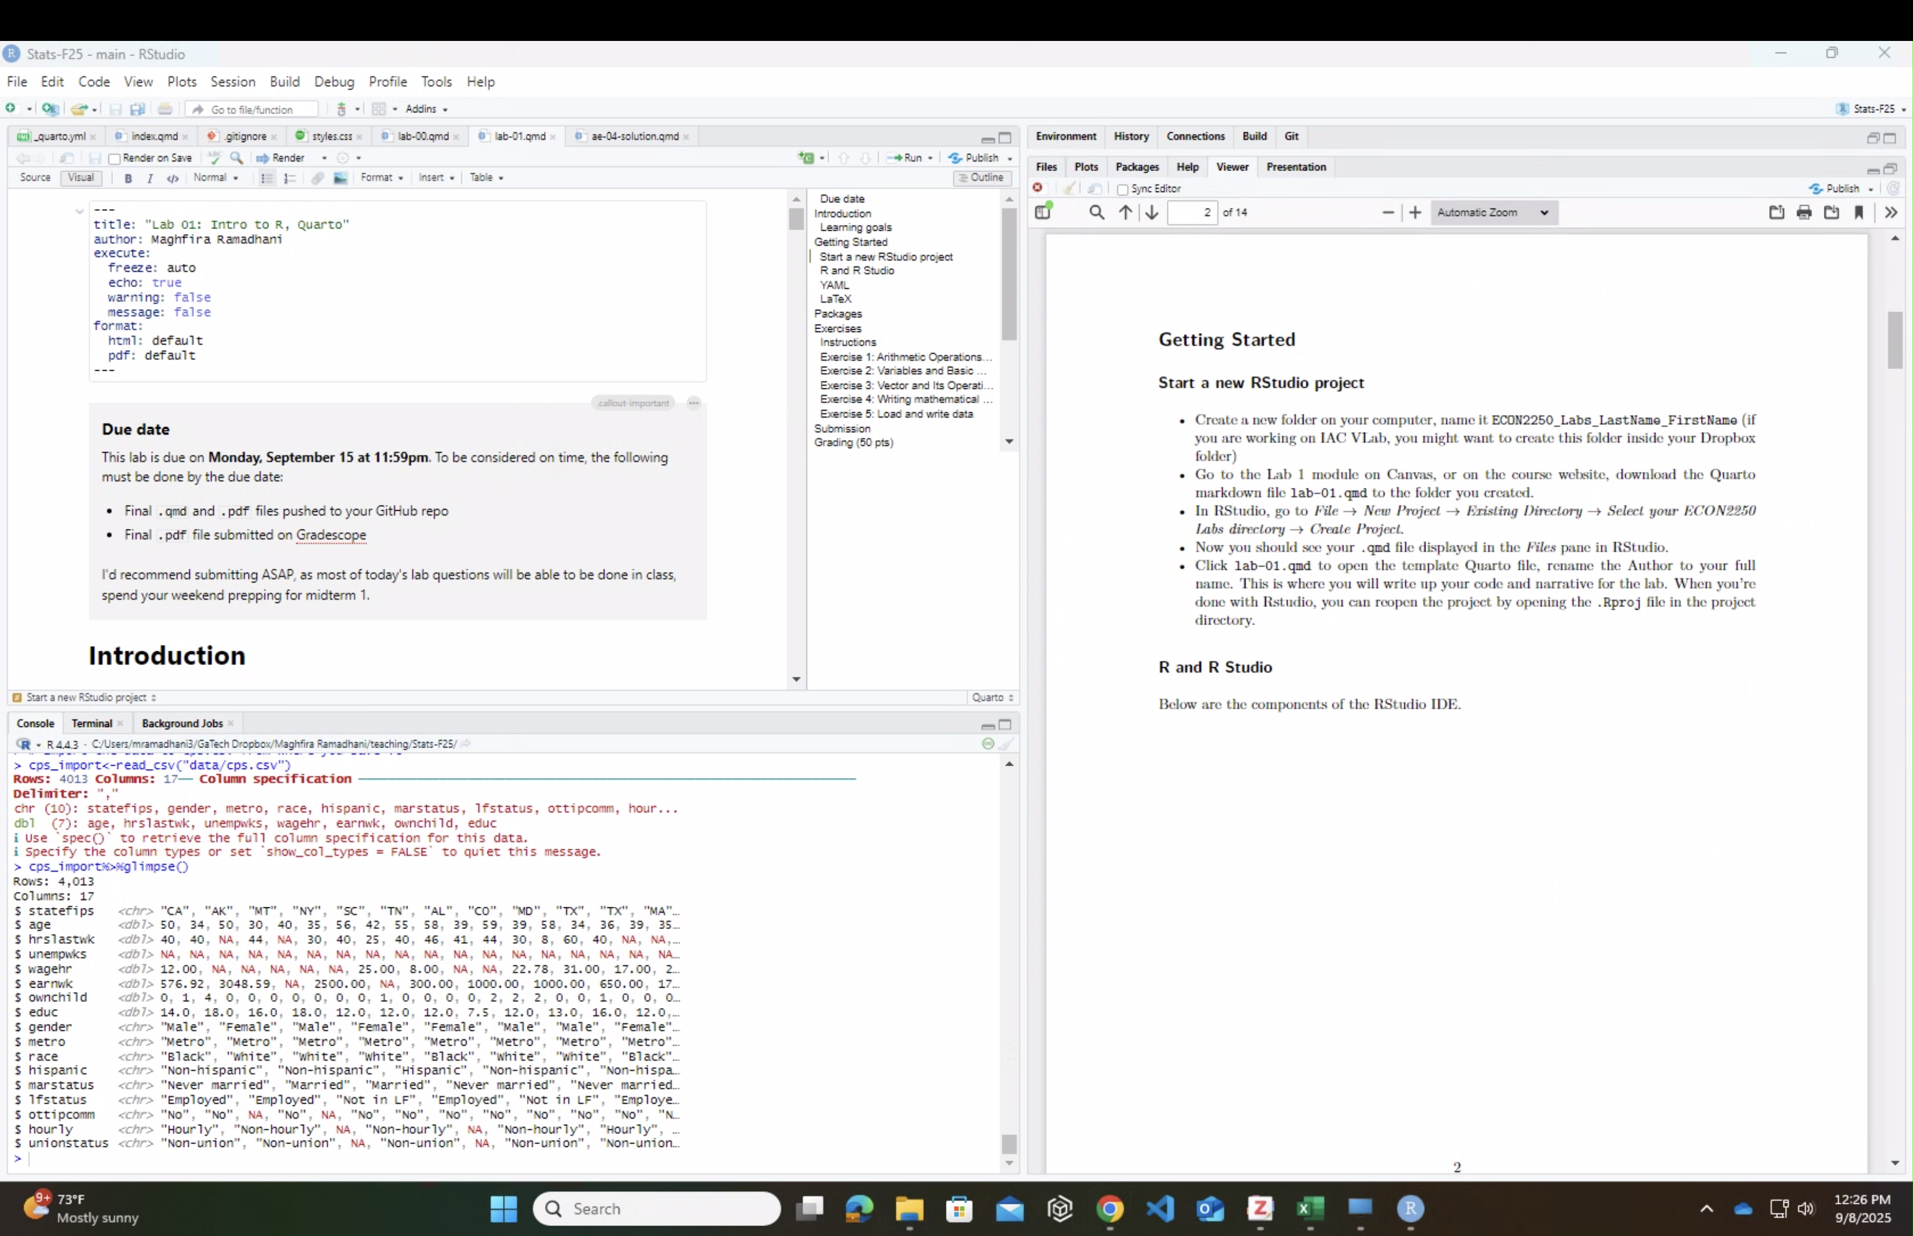Click the Save All documents icon

137,109
